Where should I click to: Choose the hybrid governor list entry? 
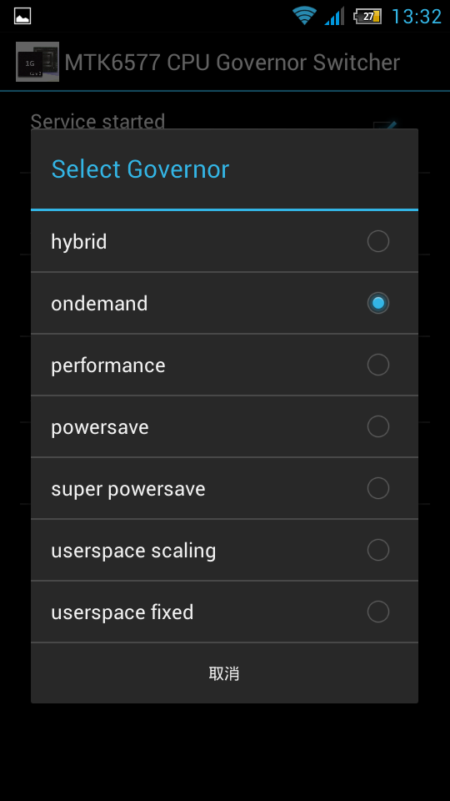pos(224,241)
